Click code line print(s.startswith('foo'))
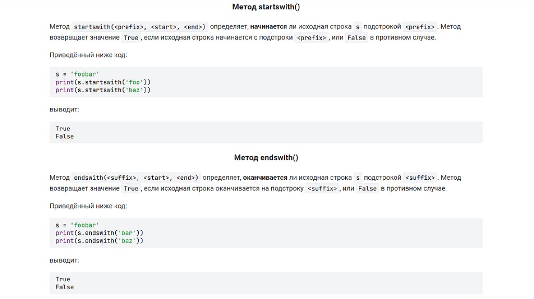The height and width of the screenshot is (299, 534). pyautogui.click(x=103, y=82)
